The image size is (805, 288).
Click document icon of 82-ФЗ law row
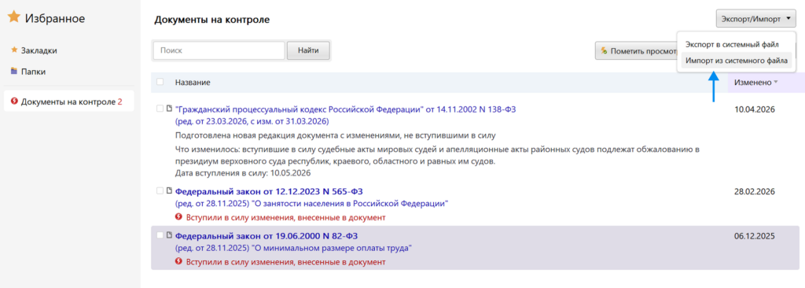pyautogui.click(x=170, y=235)
